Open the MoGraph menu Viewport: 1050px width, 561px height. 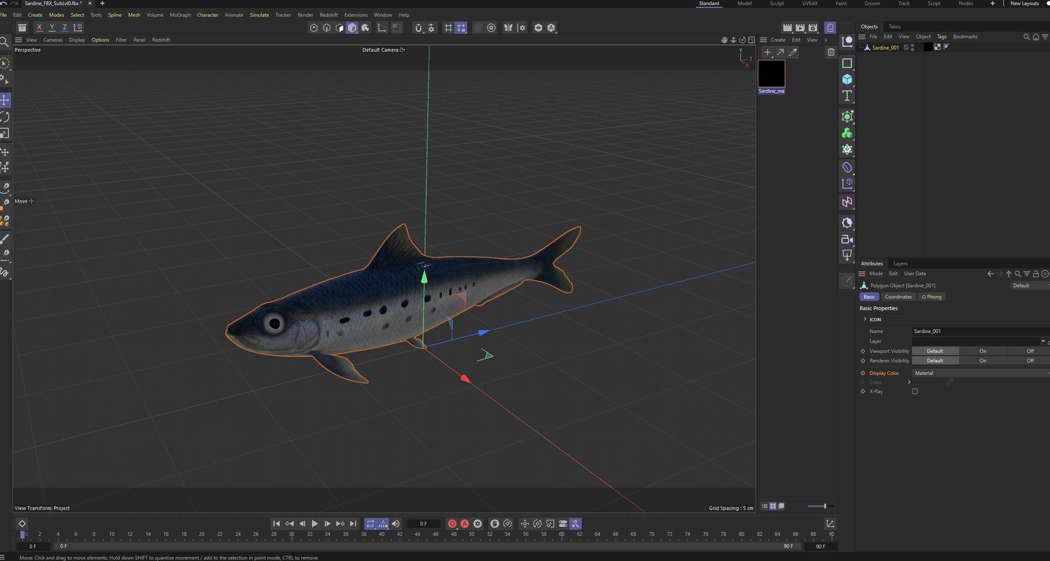(x=180, y=15)
